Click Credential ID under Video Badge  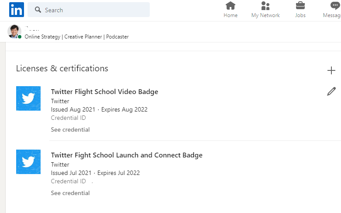point(68,118)
